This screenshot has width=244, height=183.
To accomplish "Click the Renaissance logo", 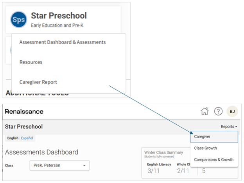I will click(24, 112).
